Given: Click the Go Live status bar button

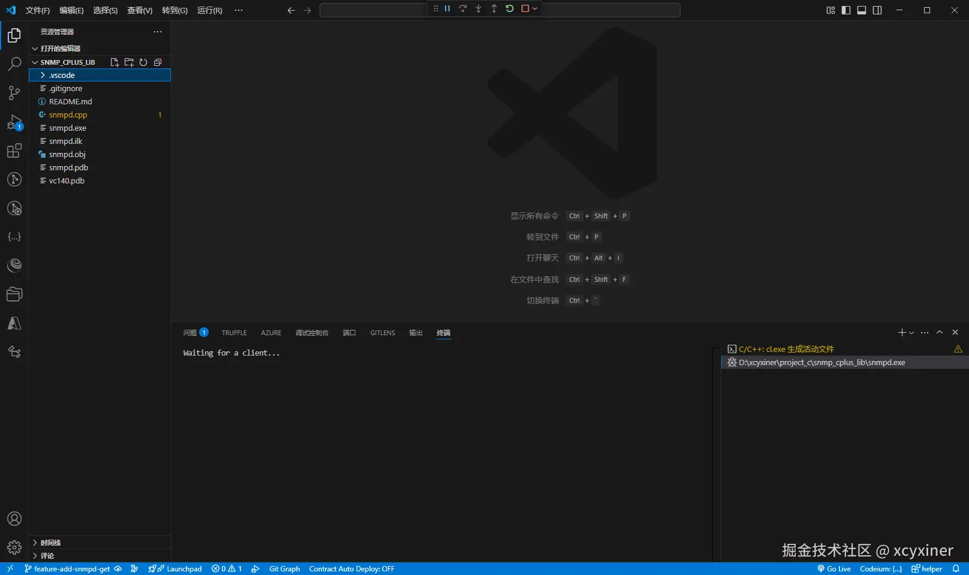Looking at the screenshot, I should pos(834,569).
